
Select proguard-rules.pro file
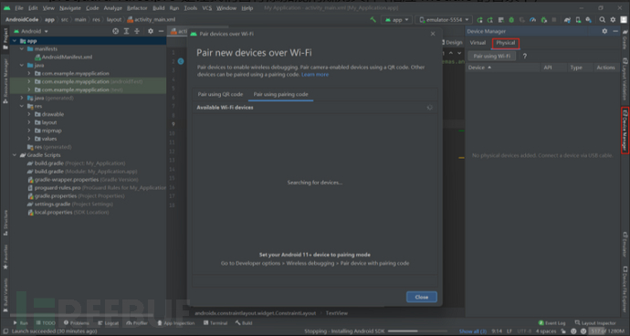coord(97,188)
